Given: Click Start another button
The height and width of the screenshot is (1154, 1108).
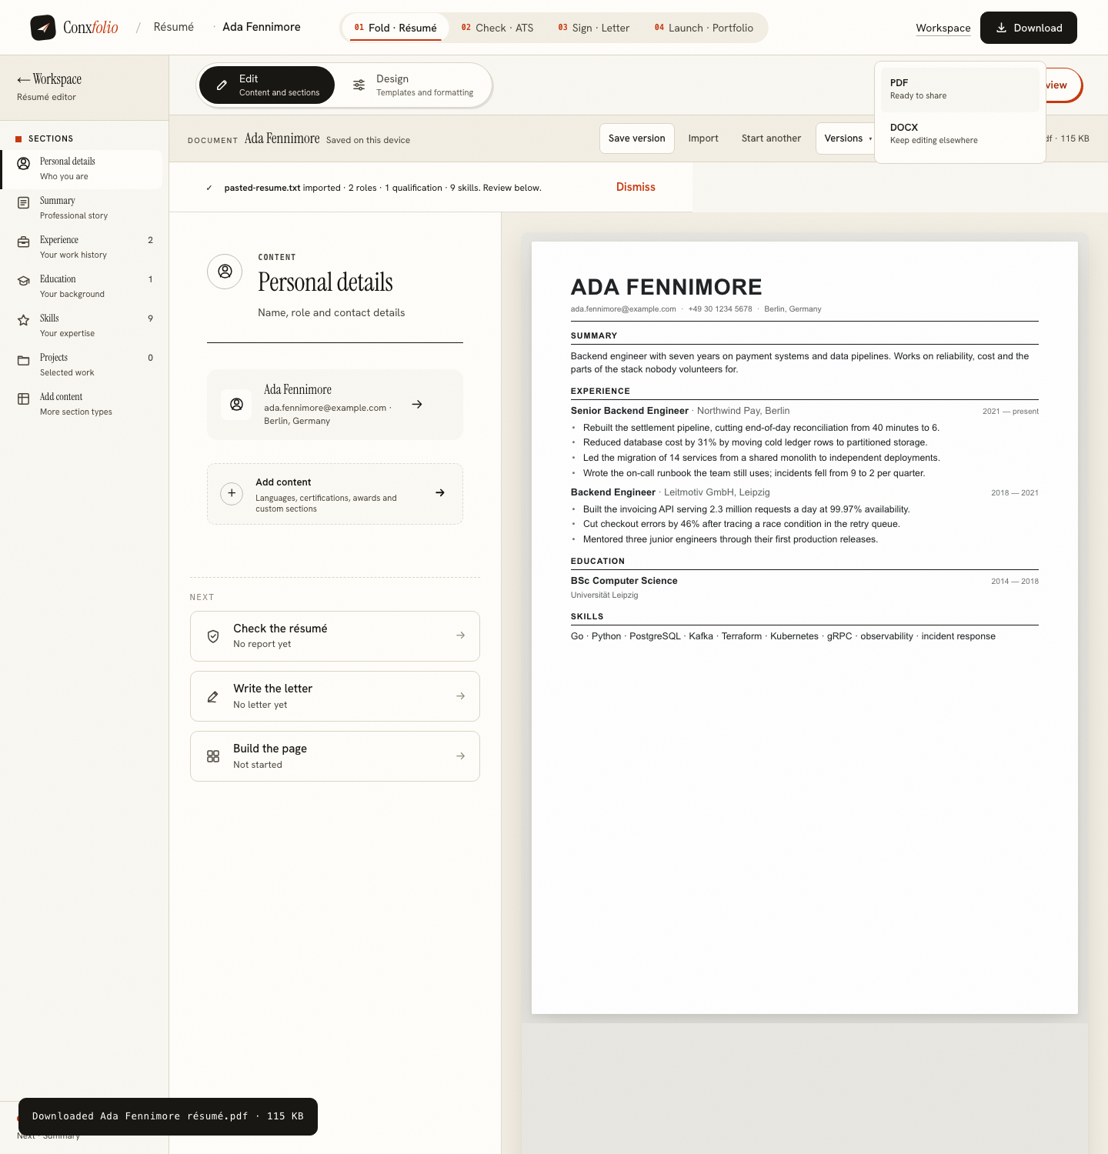Looking at the screenshot, I should (771, 138).
